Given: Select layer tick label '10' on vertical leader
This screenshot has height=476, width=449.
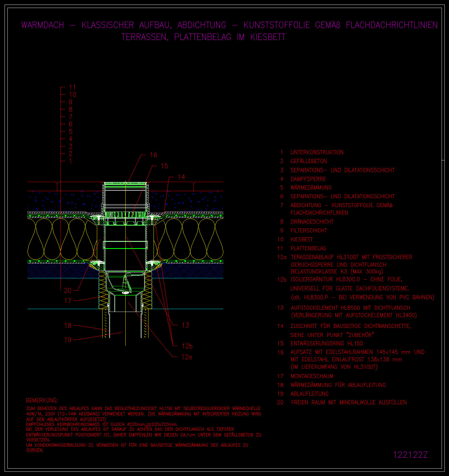Looking at the screenshot, I should 72,95.
